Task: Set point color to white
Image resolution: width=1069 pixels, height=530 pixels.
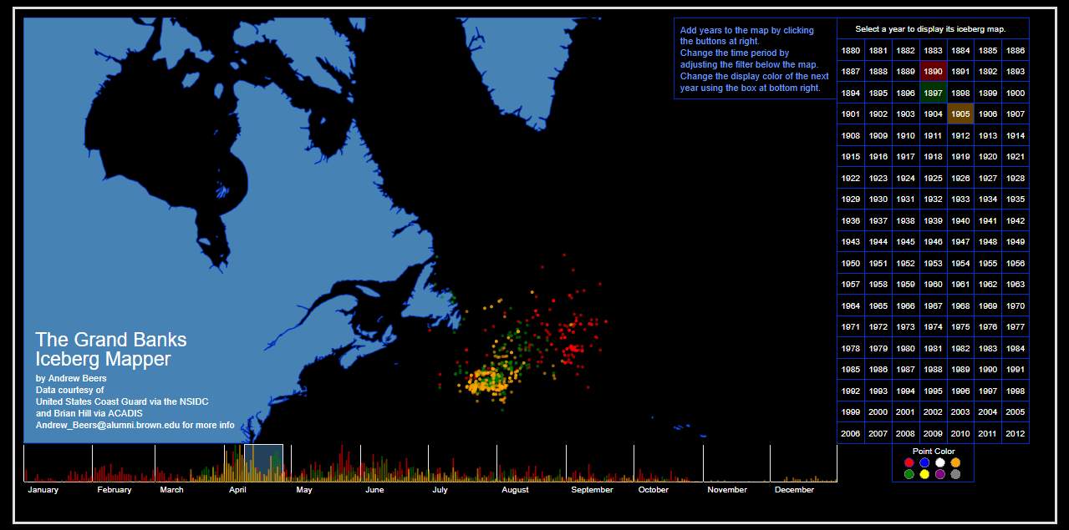Action: tap(940, 462)
